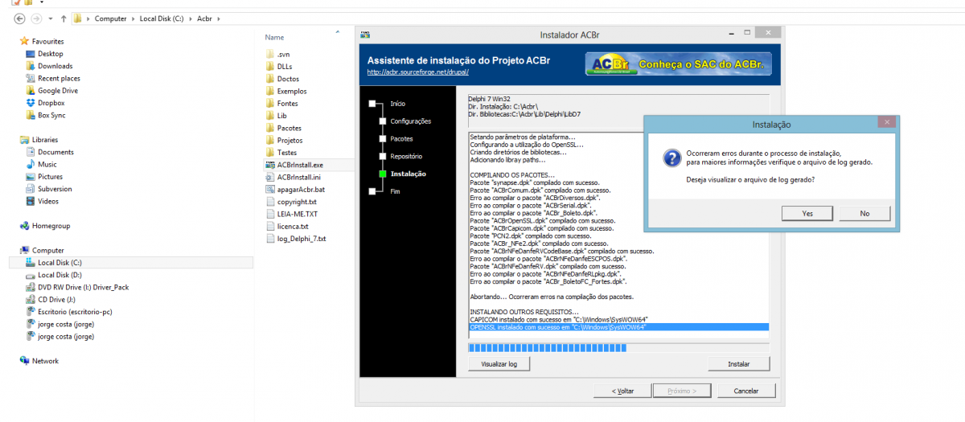Click the Name column header
The height and width of the screenshot is (422, 965).
point(274,38)
